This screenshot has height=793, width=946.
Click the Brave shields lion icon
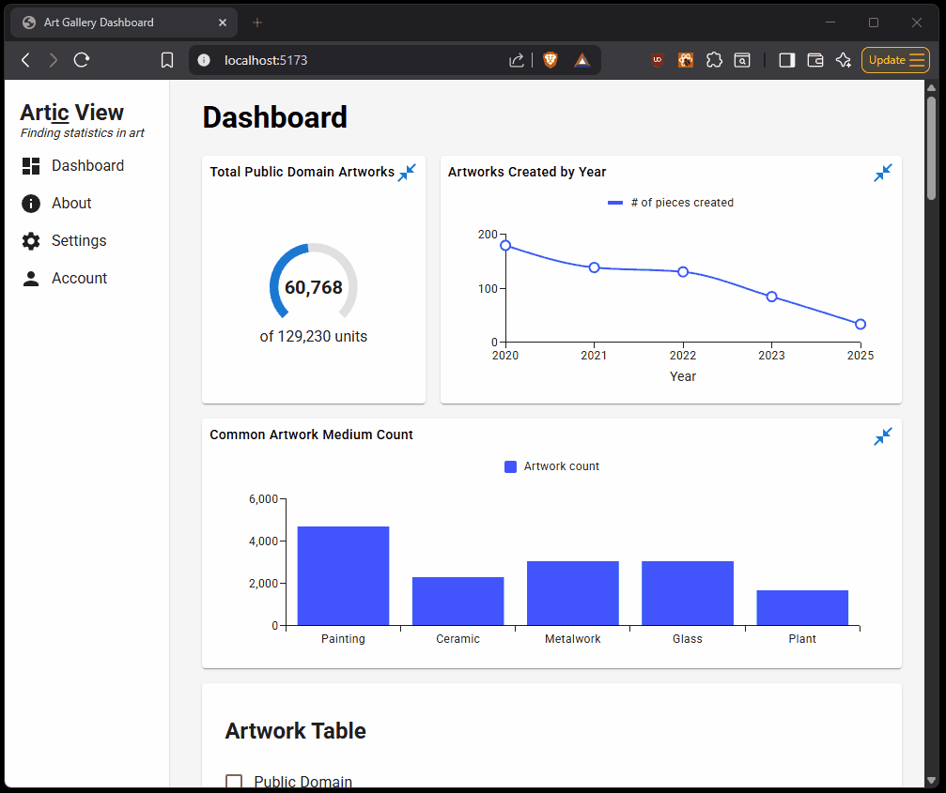click(x=550, y=60)
